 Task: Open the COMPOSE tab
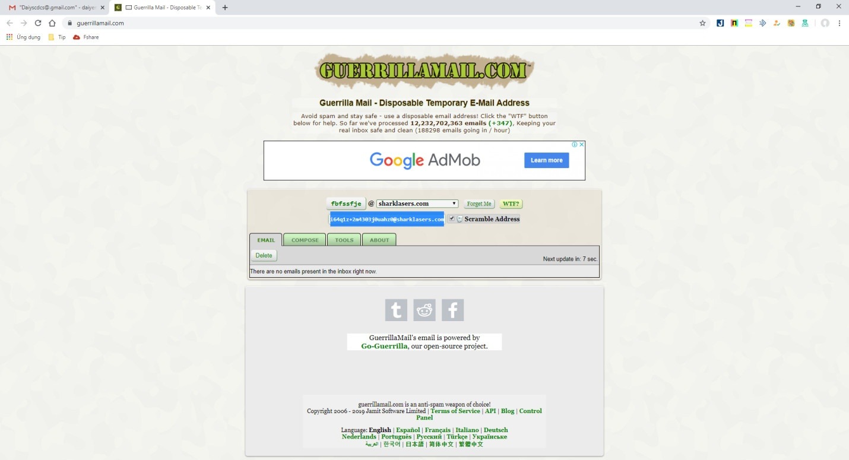click(x=305, y=240)
